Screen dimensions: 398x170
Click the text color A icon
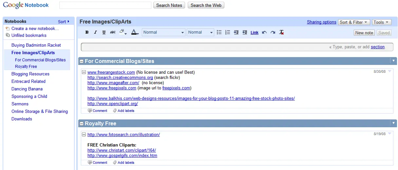coord(134,32)
